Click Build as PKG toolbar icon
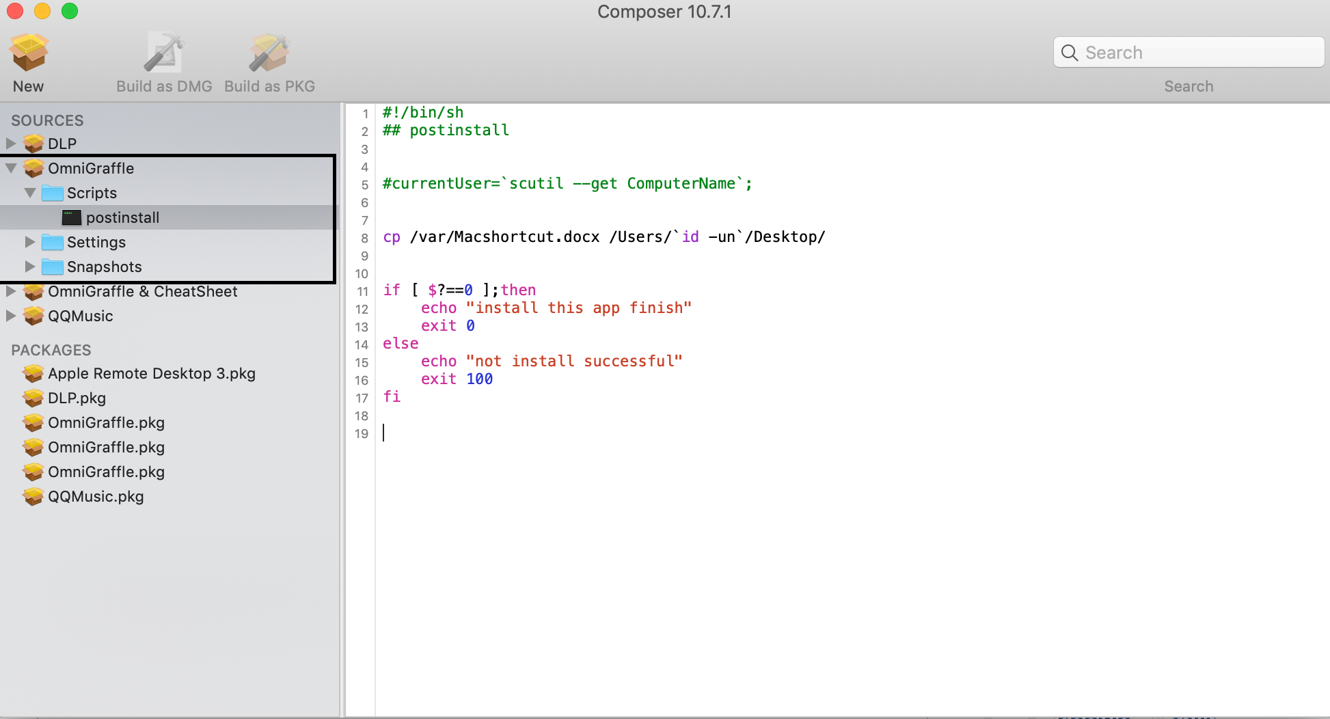 click(269, 53)
